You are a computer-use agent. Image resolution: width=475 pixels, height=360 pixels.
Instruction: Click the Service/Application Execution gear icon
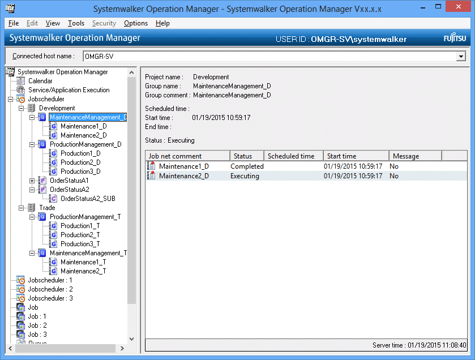point(21,90)
